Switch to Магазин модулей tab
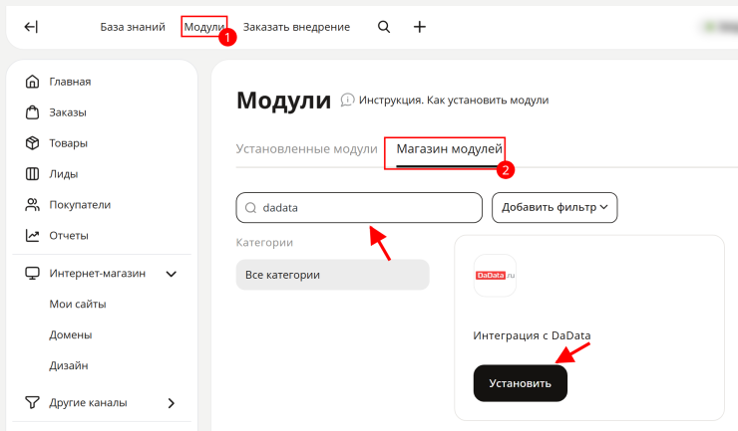This screenshot has height=431, width=738. point(449,149)
